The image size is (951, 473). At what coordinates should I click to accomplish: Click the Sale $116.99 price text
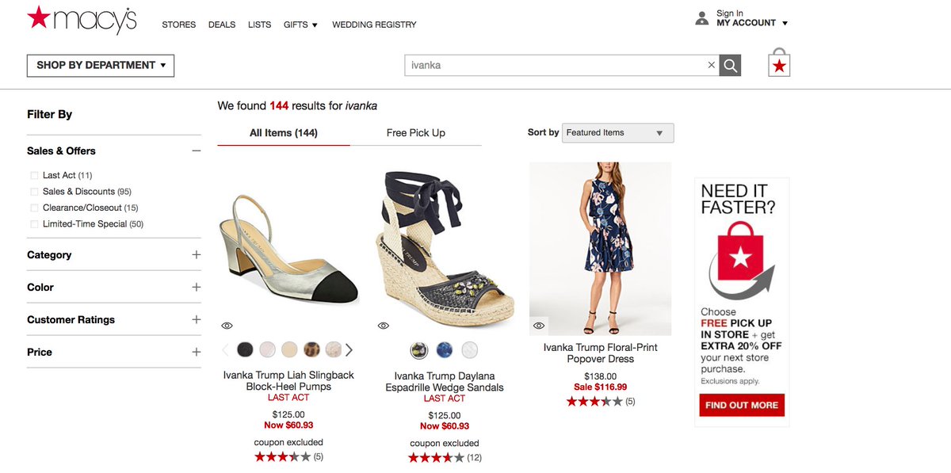pos(600,387)
